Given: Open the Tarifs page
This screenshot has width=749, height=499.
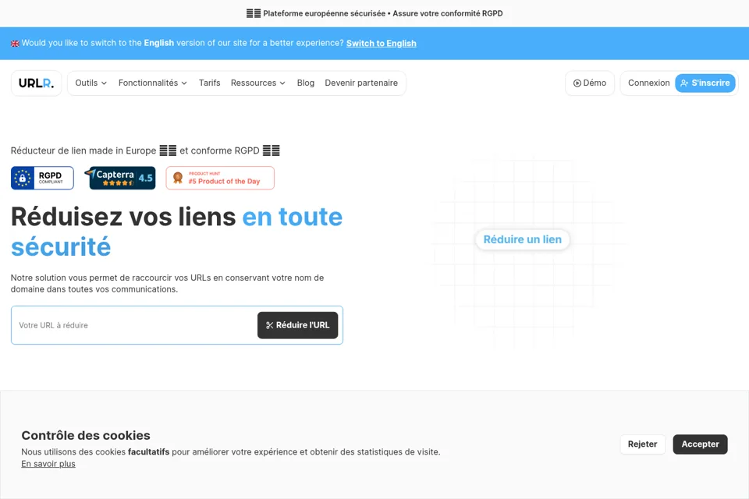Looking at the screenshot, I should [x=209, y=83].
